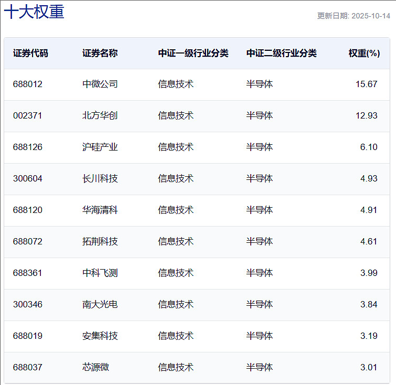Screen dimensions: 396x385
Task: Click 信息技术 in the 中微公司 row
Action: 176,84
